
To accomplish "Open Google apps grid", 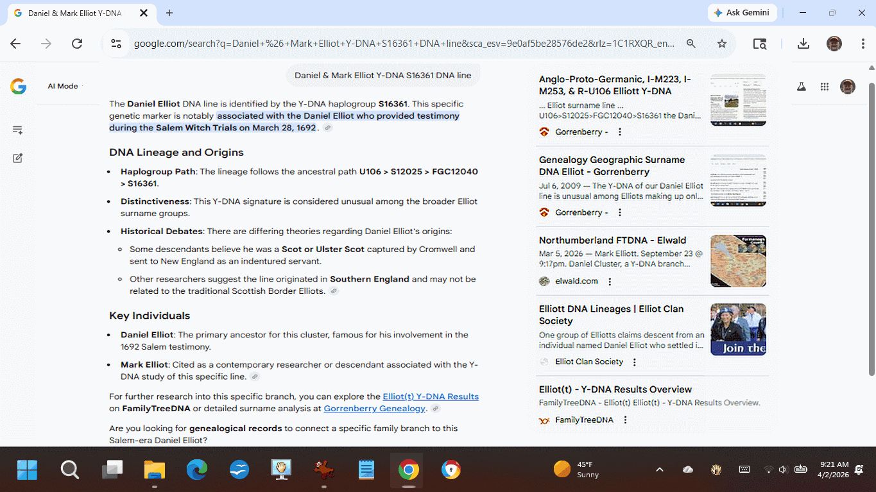I will point(825,87).
